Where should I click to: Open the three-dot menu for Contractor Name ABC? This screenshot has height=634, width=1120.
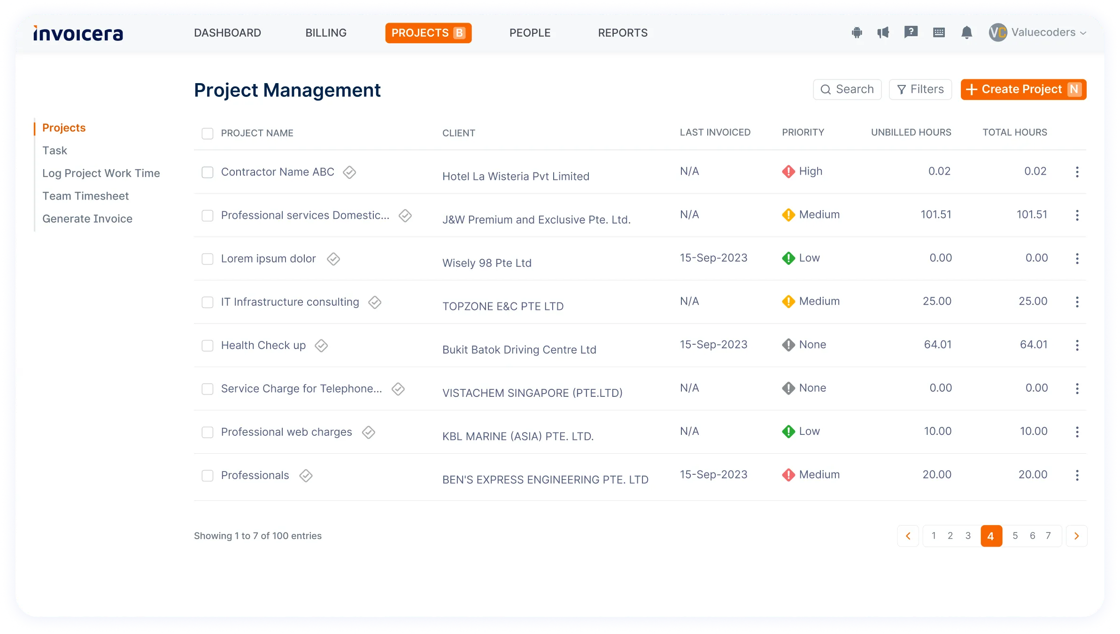(x=1077, y=172)
